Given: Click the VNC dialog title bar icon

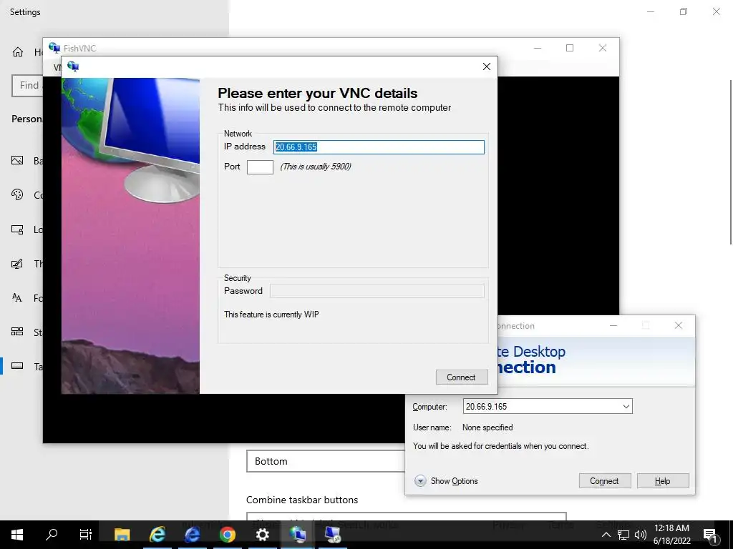Looking at the screenshot, I should click(73, 66).
